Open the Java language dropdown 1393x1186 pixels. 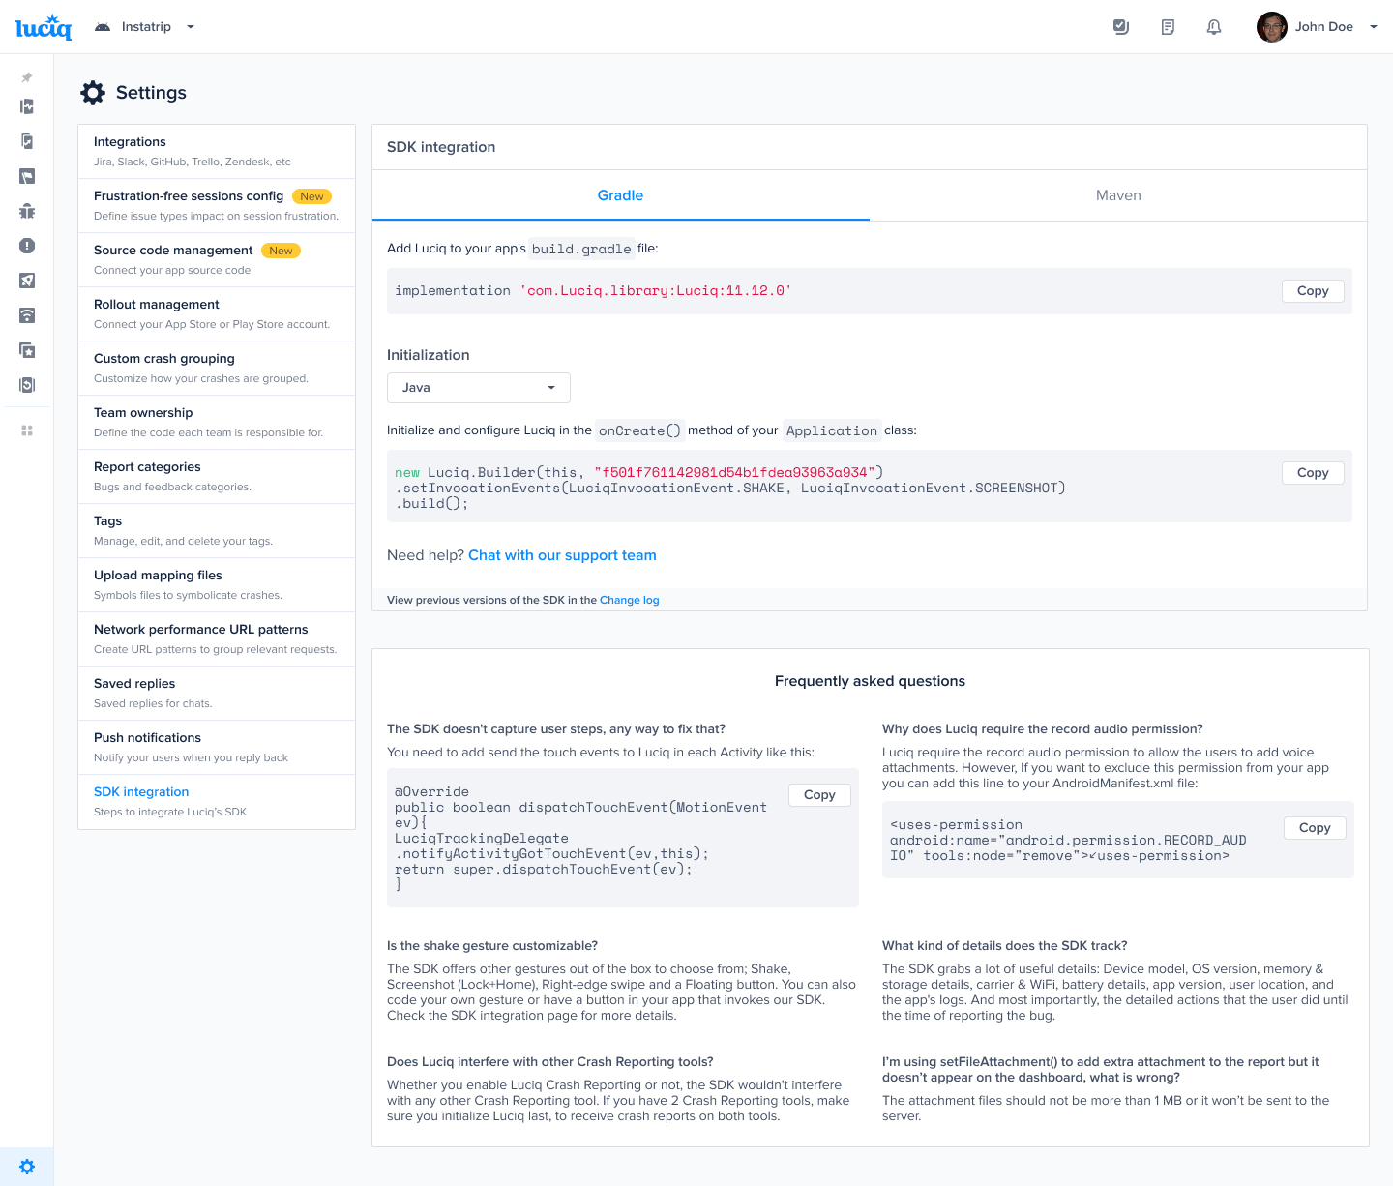[479, 388]
